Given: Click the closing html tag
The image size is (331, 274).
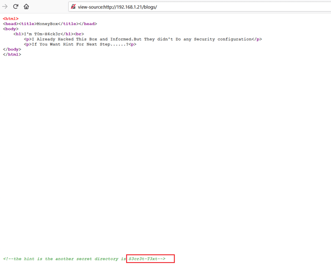Looking at the screenshot, I should (x=12, y=54).
